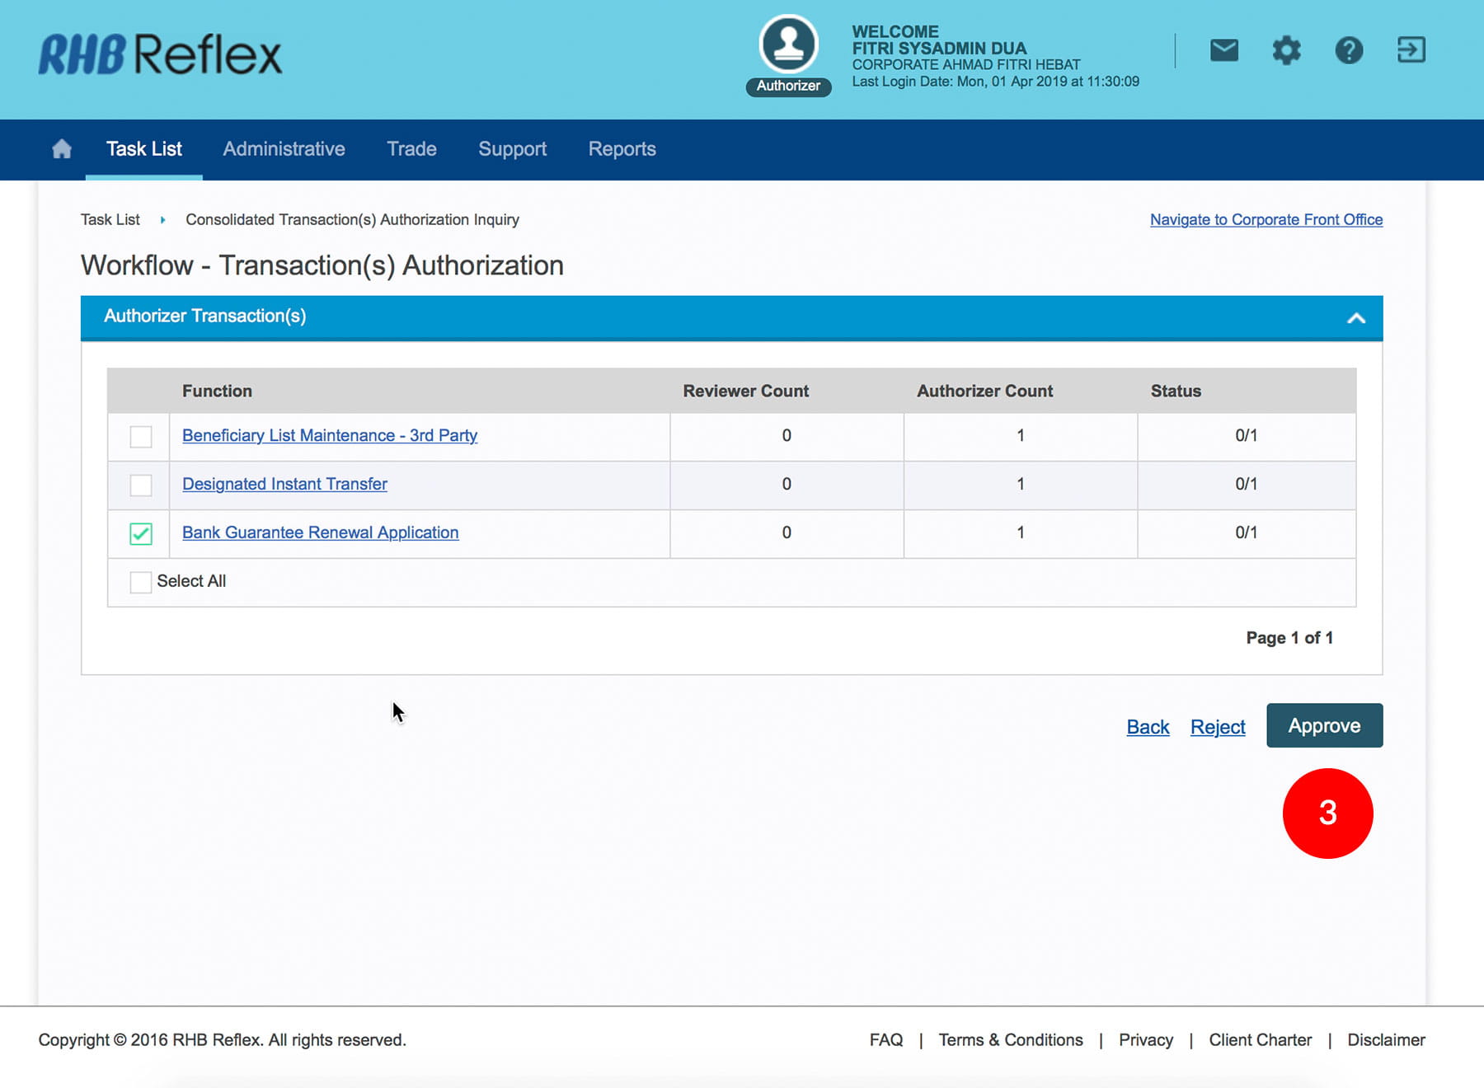Open the mail inbox envelope icon
The height and width of the screenshot is (1088, 1484).
1223,50
